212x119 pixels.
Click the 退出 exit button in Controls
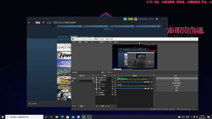(x=177, y=90)
